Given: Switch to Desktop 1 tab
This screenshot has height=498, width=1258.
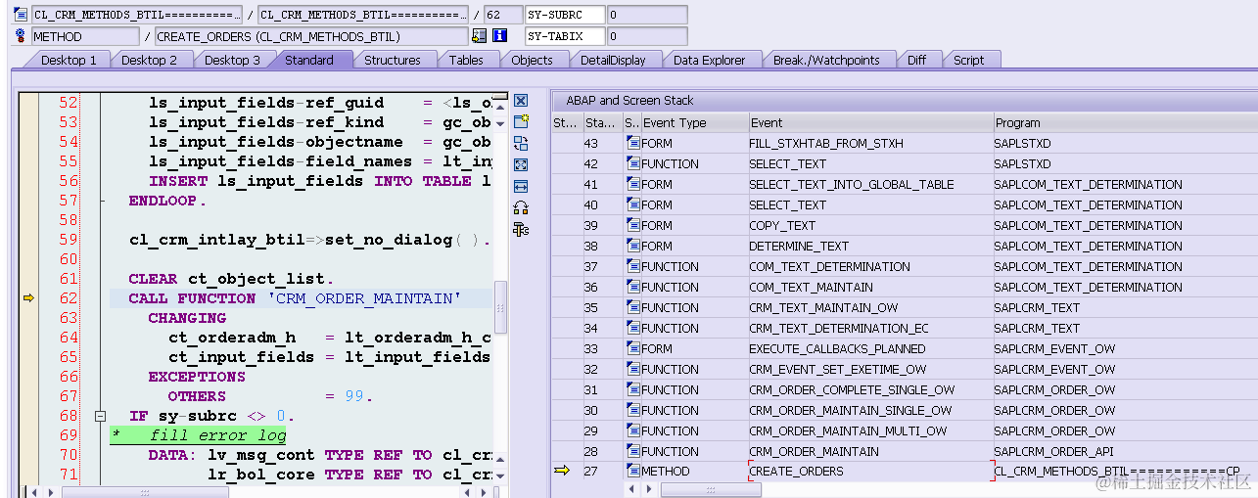Looking at the screenshot, I should pyautogui.click(x=69, y=60).
